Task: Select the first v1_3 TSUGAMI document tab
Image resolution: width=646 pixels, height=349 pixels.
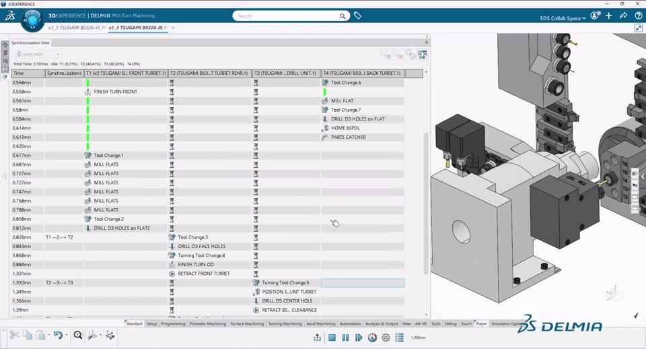Action: pyautogui.click(x=77, y=28)
